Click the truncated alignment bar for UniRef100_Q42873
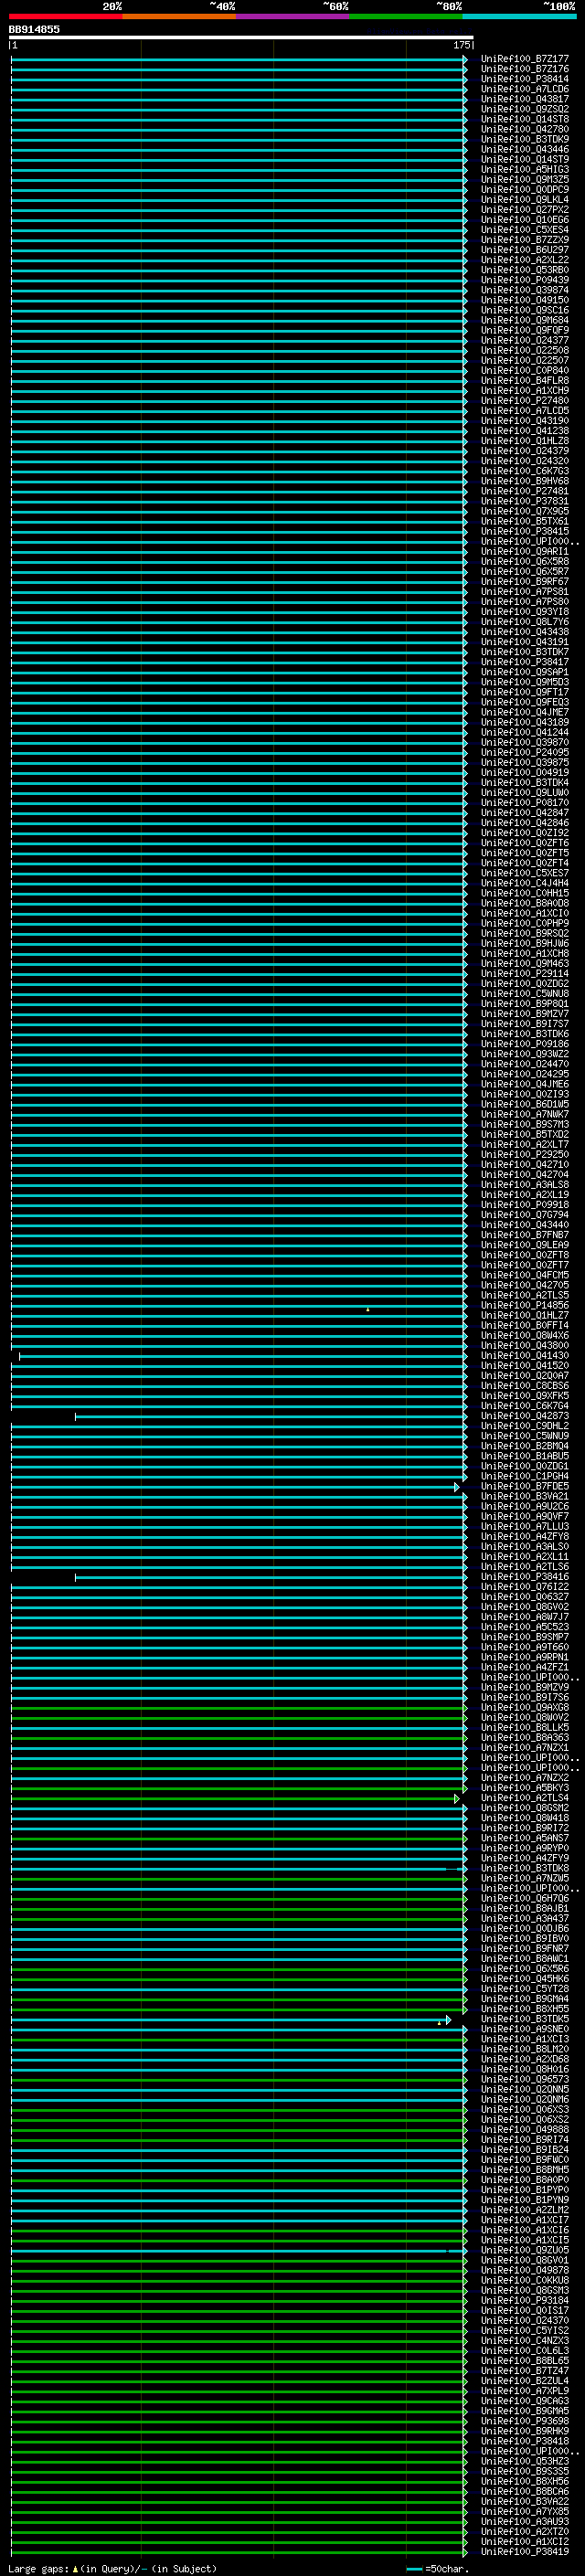 [x=271, y=1416]
